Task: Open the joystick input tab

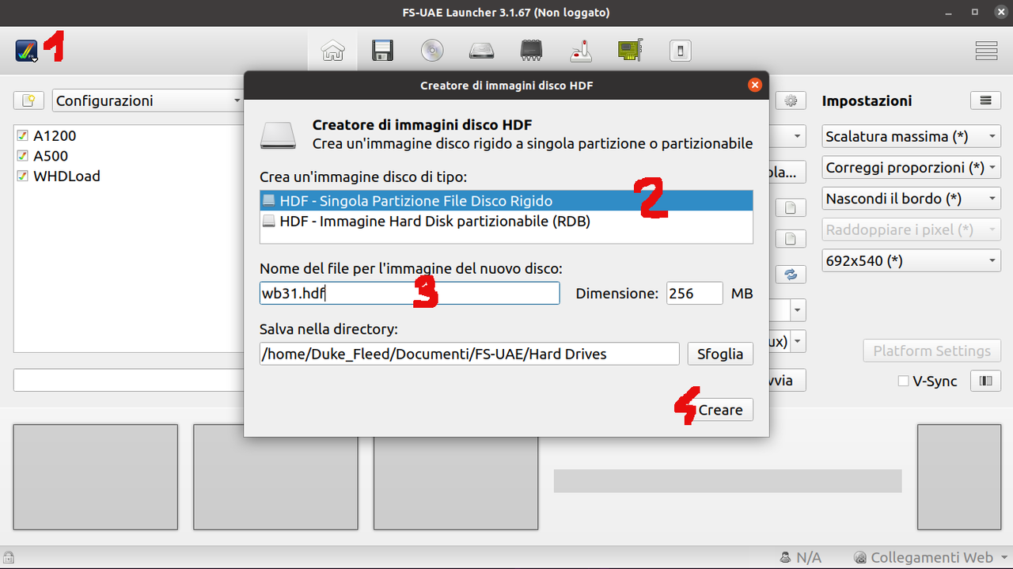Action: [580, 51]
